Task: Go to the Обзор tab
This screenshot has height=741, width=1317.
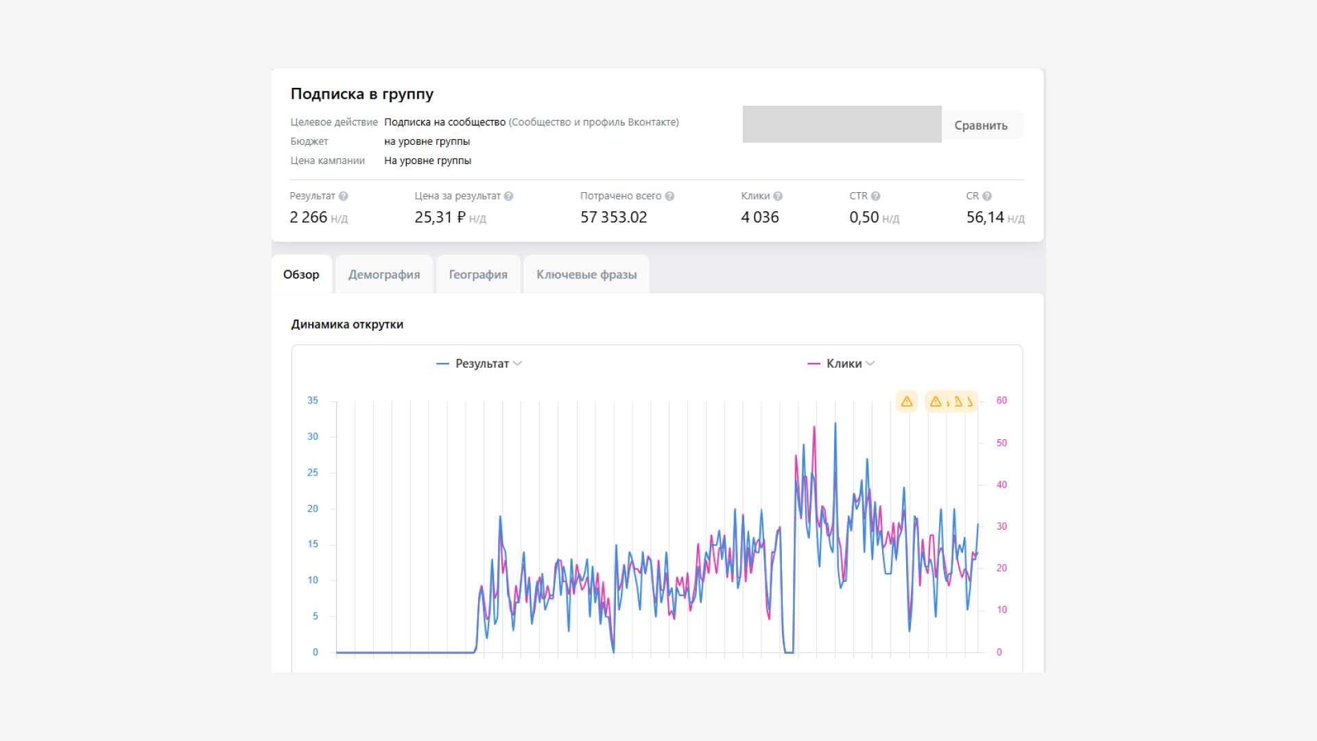Action: 301,274
